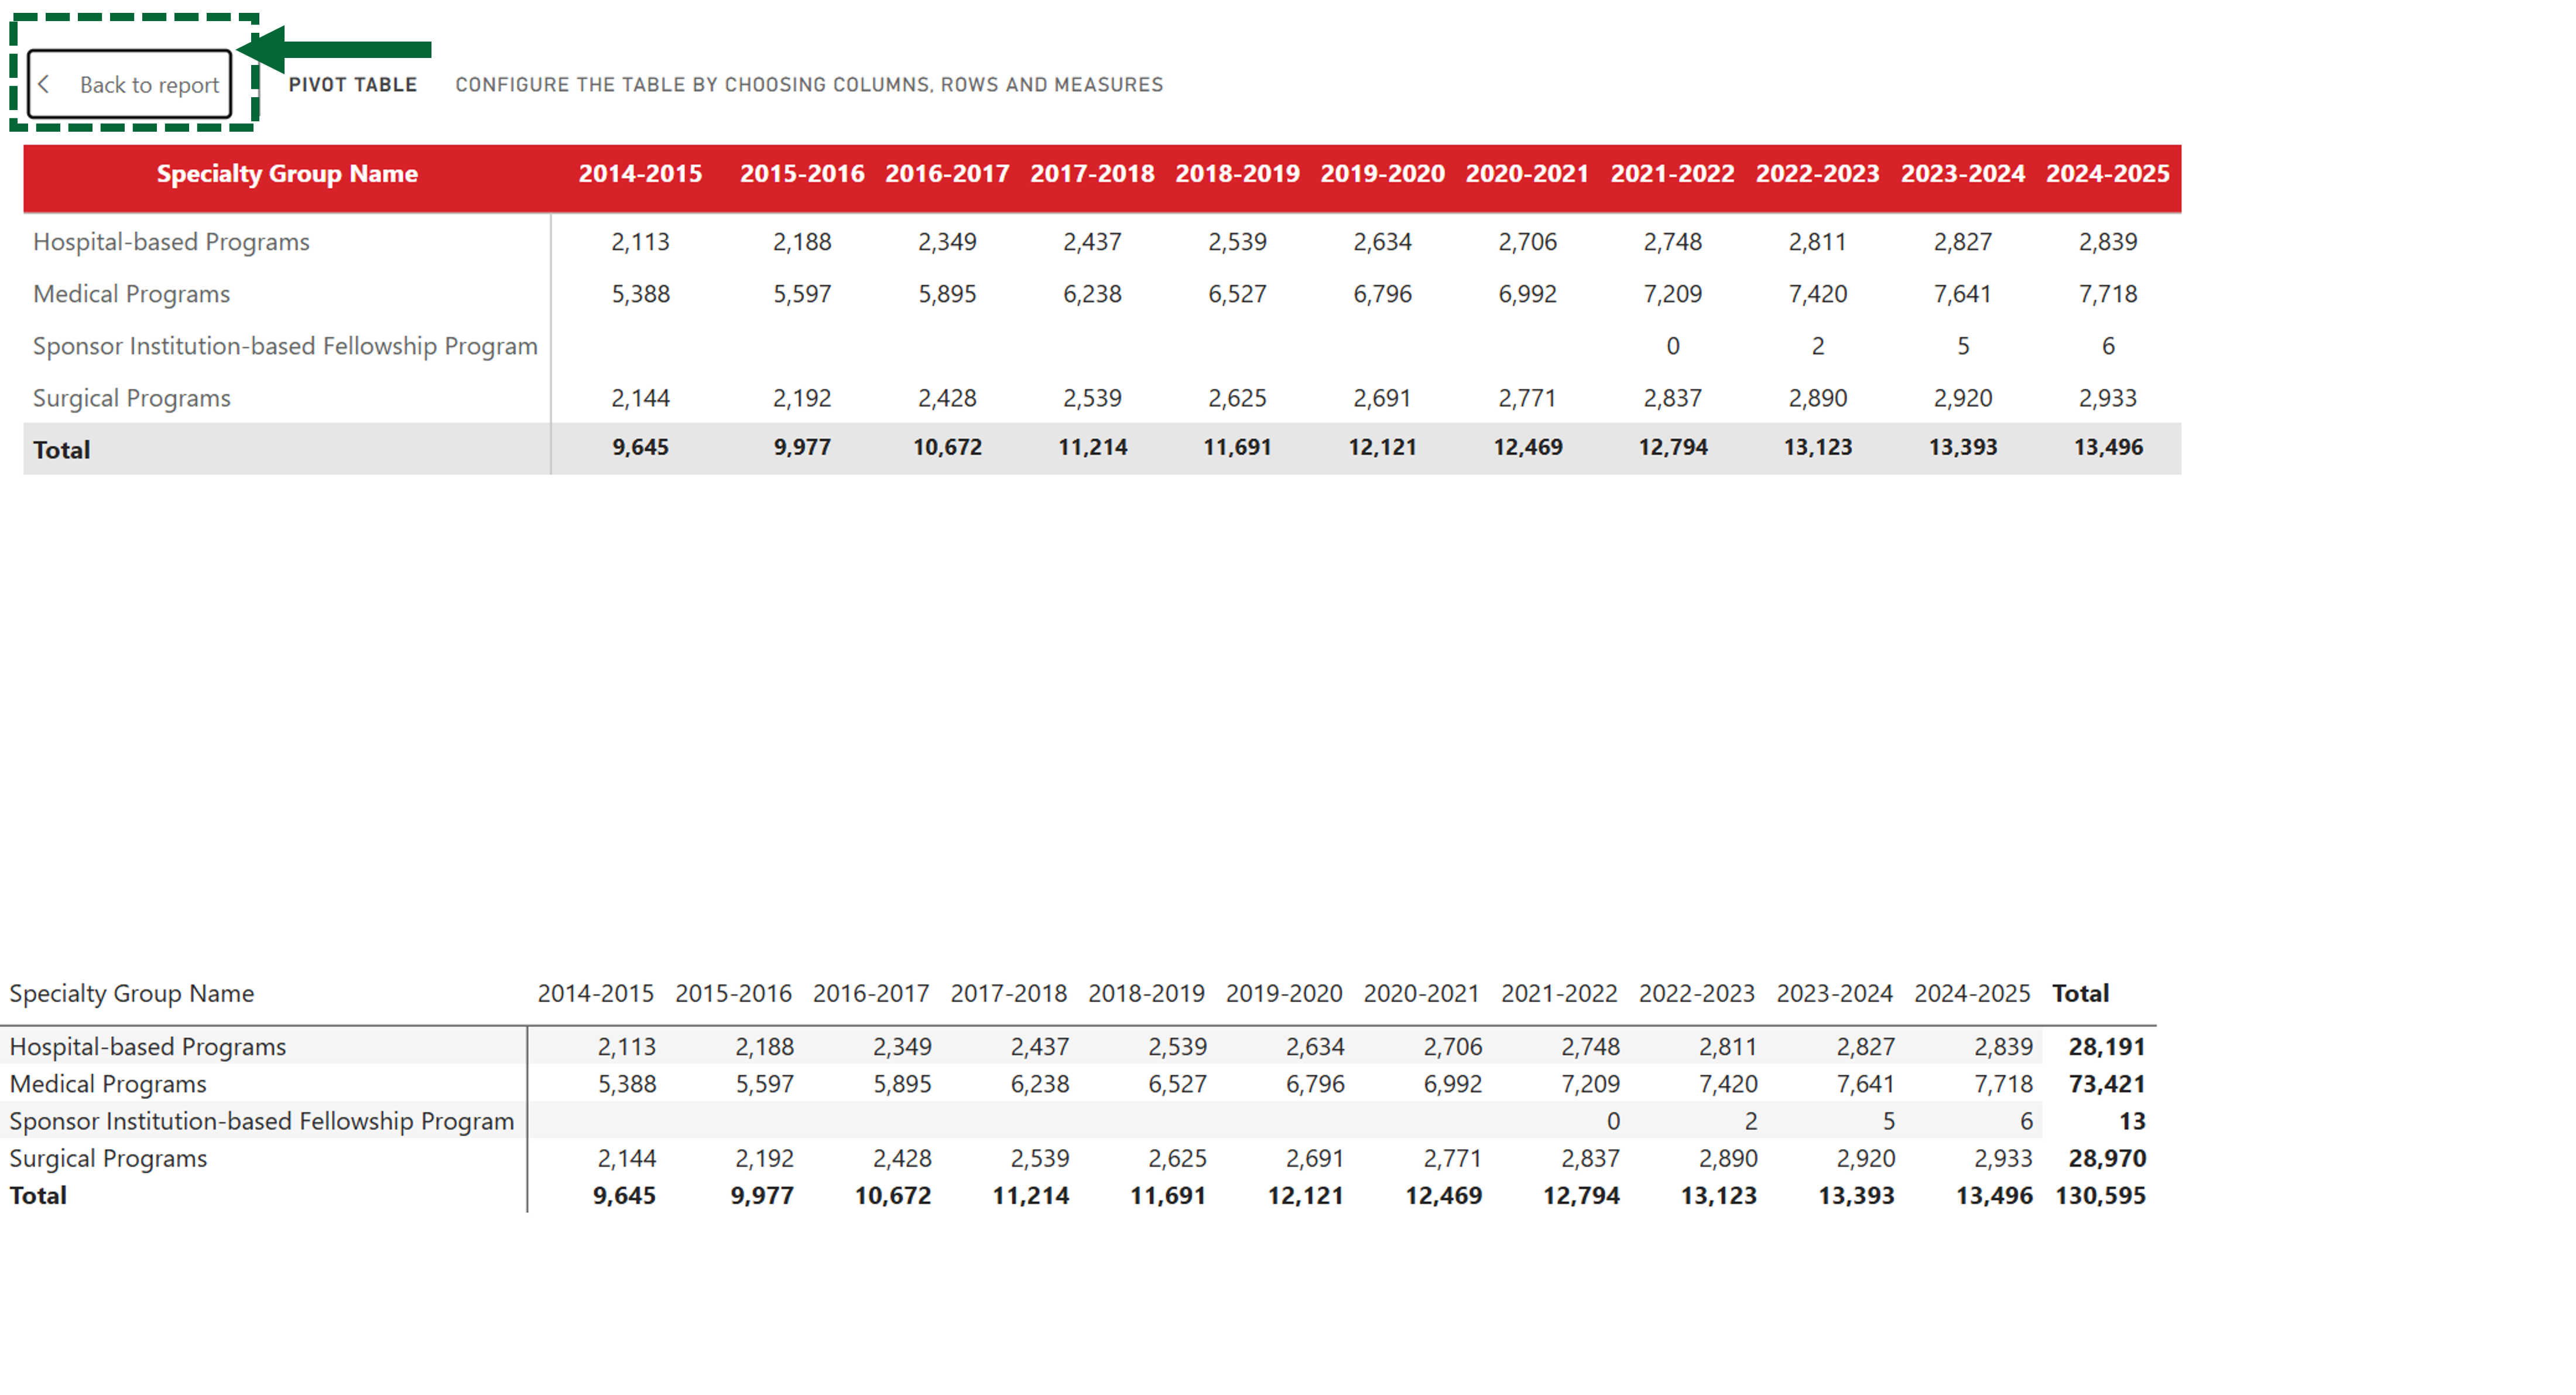
Task: Click the 2015-2016 header in the red table
Action: (x=802, y=173)
